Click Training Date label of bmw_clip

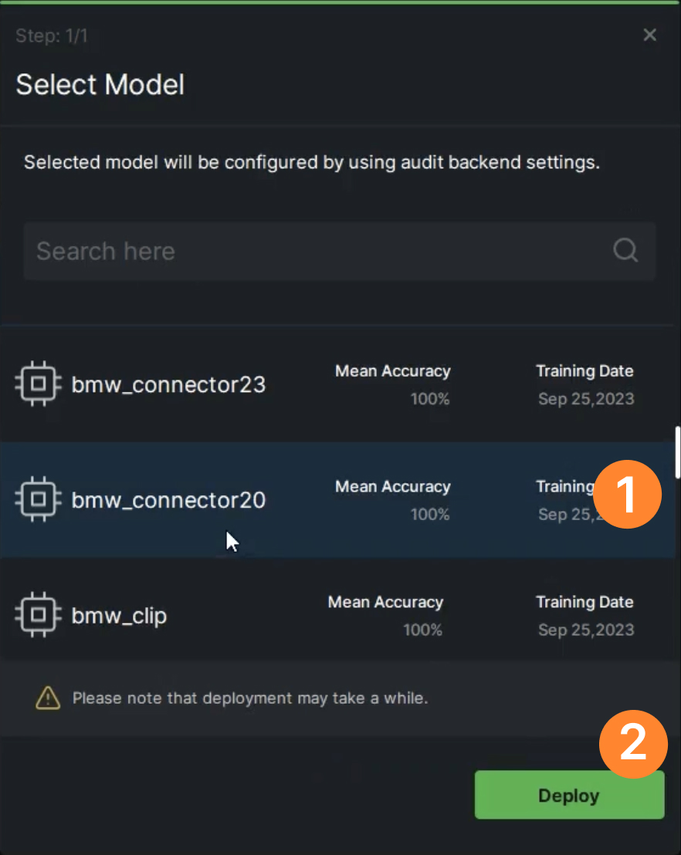(584, 602)
